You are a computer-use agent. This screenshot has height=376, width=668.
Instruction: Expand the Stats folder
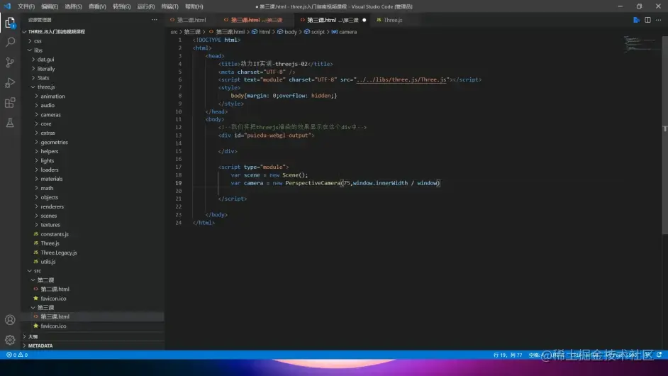[43, 78]
